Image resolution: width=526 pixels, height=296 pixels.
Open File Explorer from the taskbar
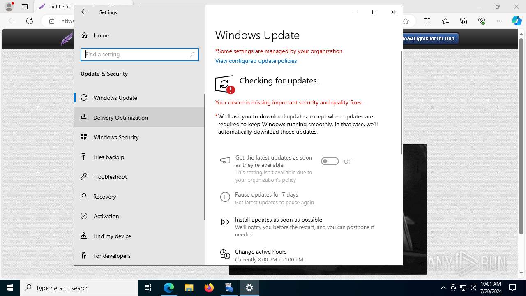189,288
